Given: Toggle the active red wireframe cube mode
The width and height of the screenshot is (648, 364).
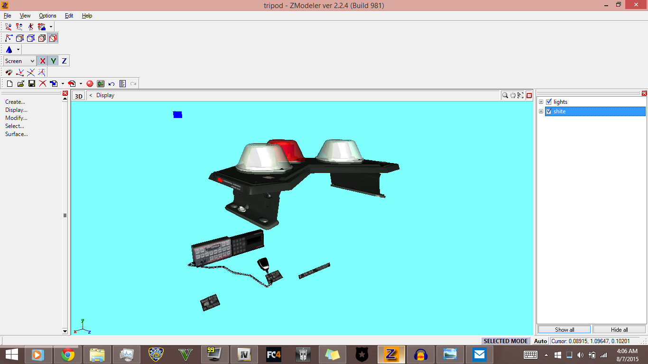Looking at the screenshot, I should click(x=53, y=38).
